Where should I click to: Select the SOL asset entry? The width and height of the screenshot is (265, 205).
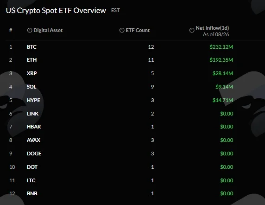pos(32,87)
